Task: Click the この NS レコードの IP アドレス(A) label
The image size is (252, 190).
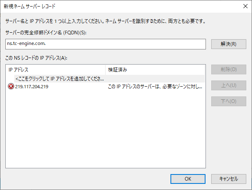Action: coord(36,58)
